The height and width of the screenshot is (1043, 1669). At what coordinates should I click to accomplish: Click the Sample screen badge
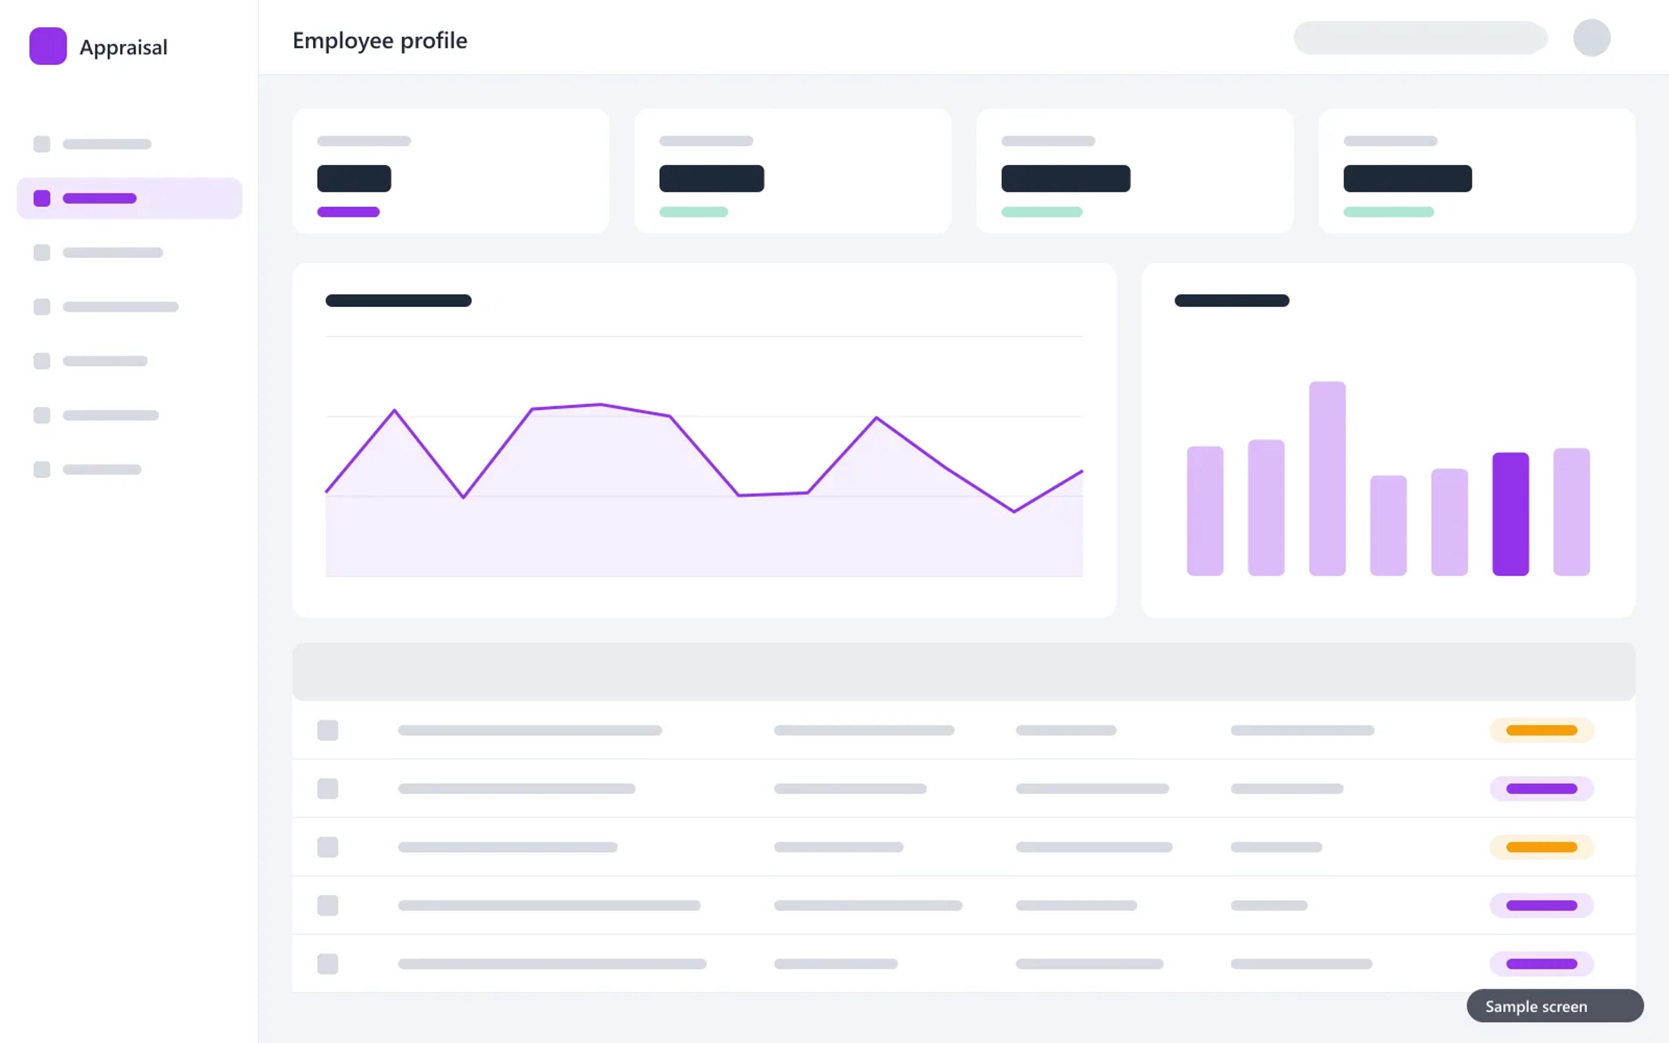(1555, 1006)
